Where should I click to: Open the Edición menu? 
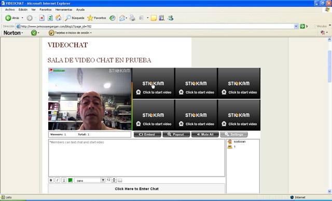23,9
